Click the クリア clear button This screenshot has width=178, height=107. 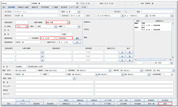[23, 104]
